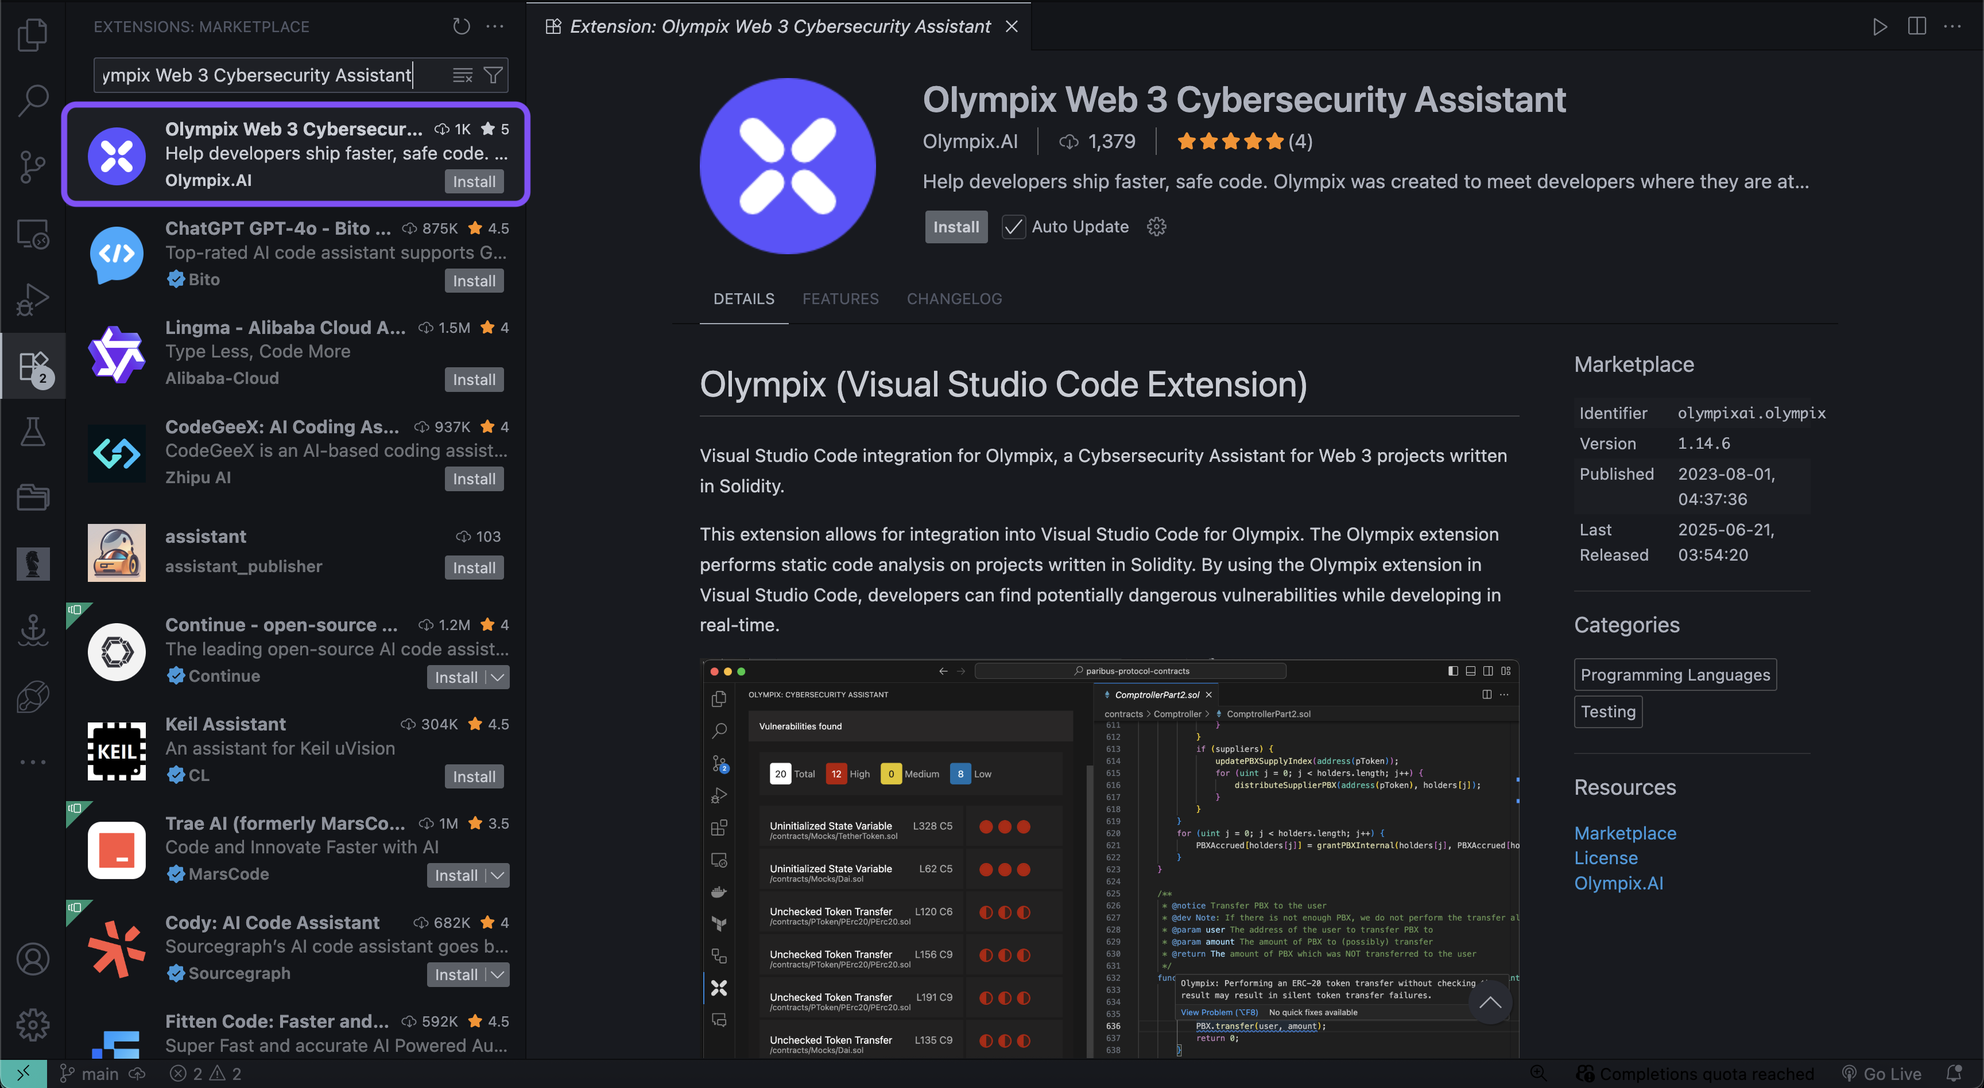This screenshot has width=1984, height=1088.
Task: Switch to the FEATURES tab
Action: [x=840, y=299]
